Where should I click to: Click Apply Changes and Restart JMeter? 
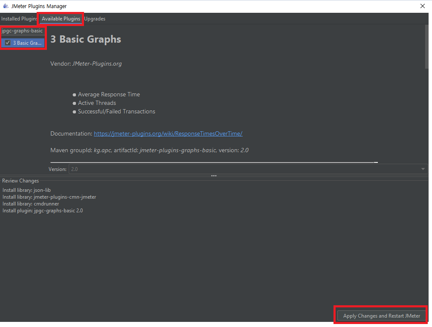click(382, 316)
